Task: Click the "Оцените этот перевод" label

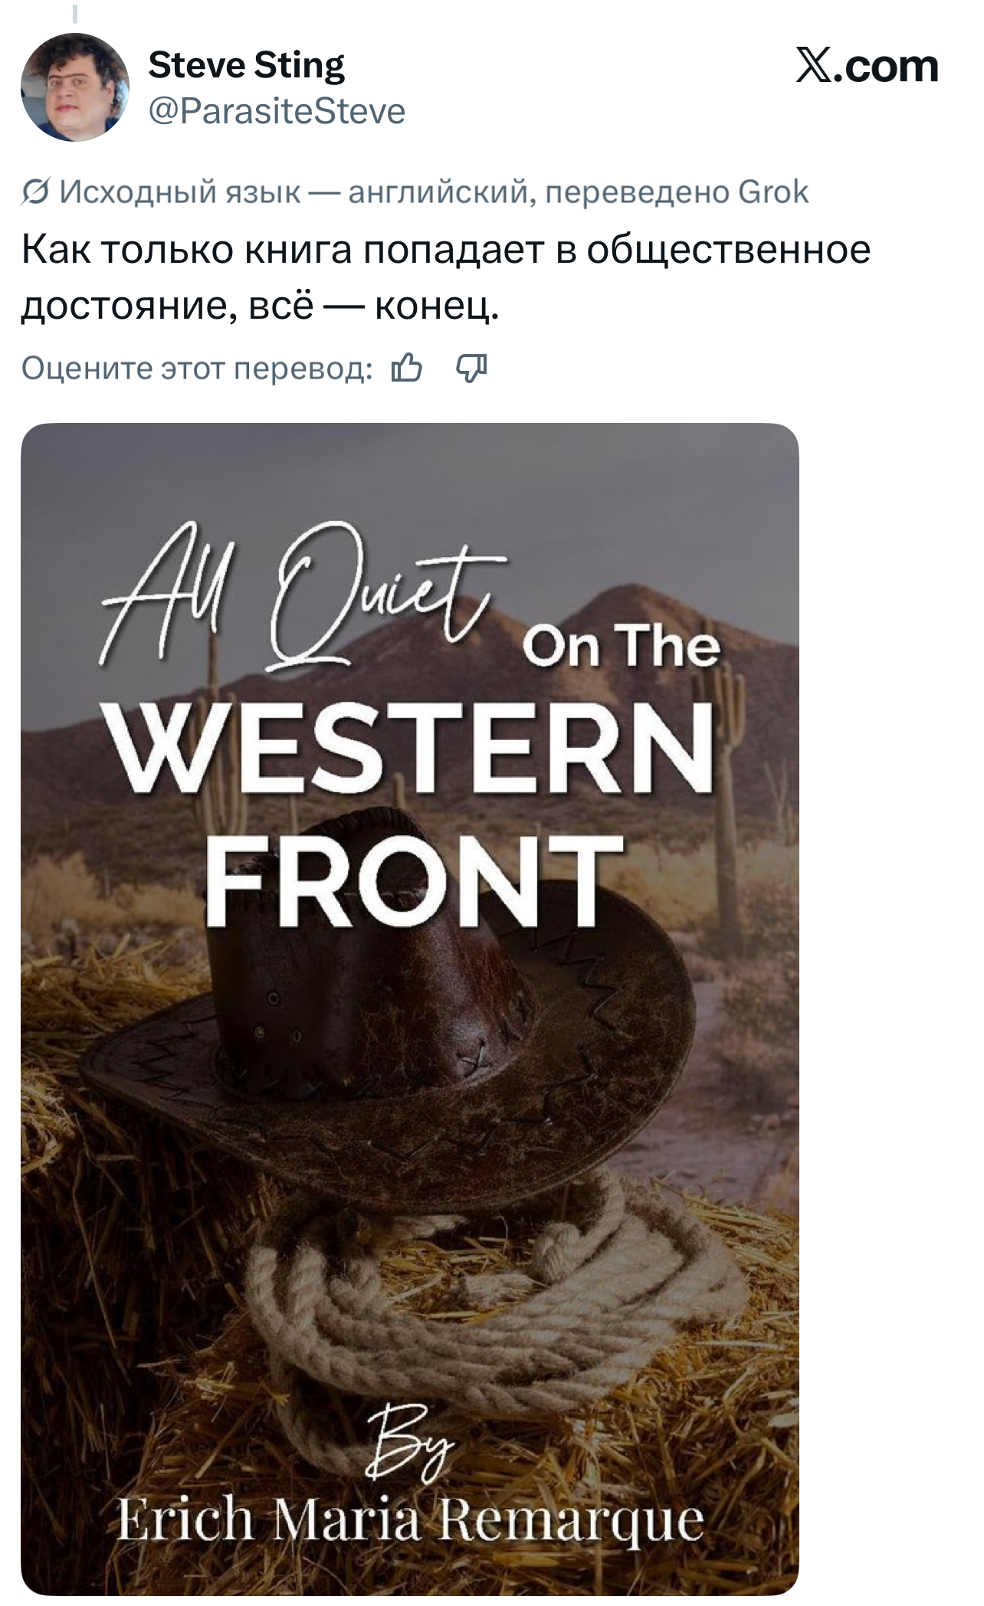Action: pyautogui.click(x=197, y=369)
